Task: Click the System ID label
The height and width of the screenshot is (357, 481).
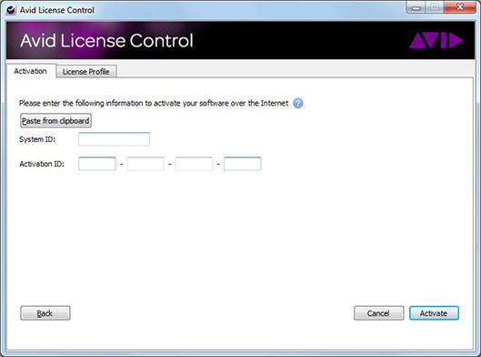Action: pyautogui.click(x=37, y=139)
